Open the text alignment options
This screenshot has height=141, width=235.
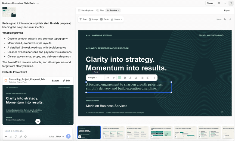click(x=148, y=77)
